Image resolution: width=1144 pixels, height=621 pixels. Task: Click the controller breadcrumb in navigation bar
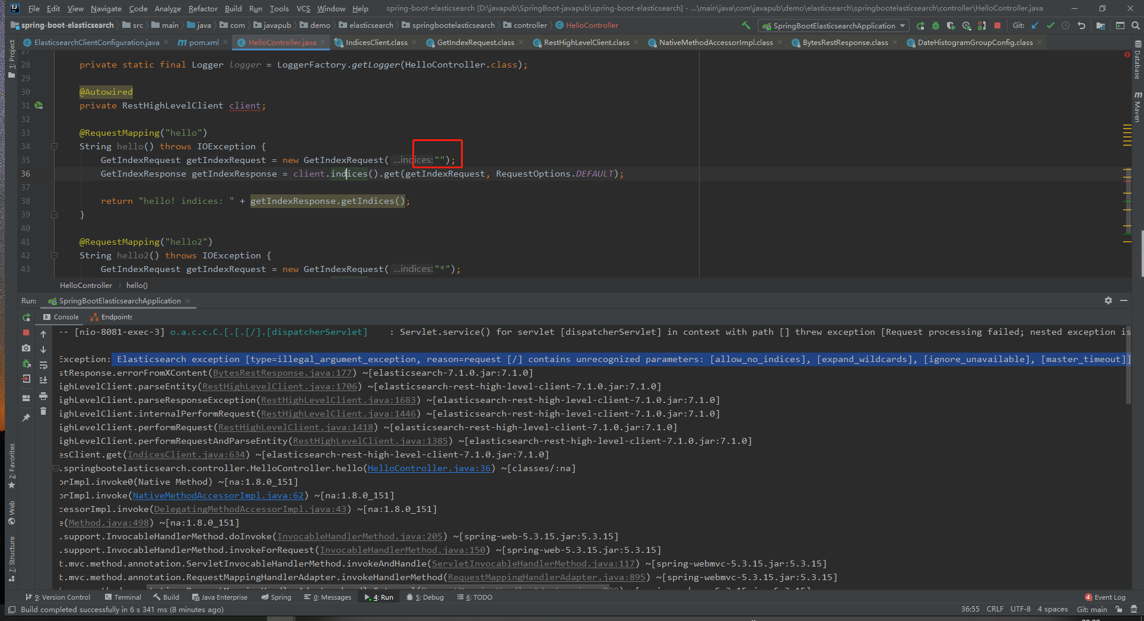click(525, 25)
